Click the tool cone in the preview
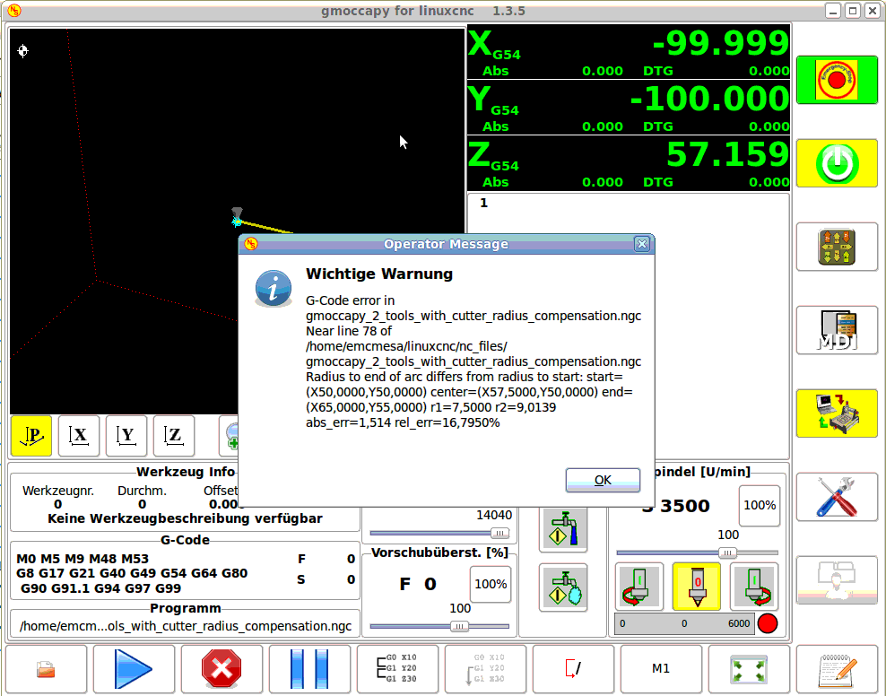The width and height of the screenshot is (886, 696). (x=238, y=213)
